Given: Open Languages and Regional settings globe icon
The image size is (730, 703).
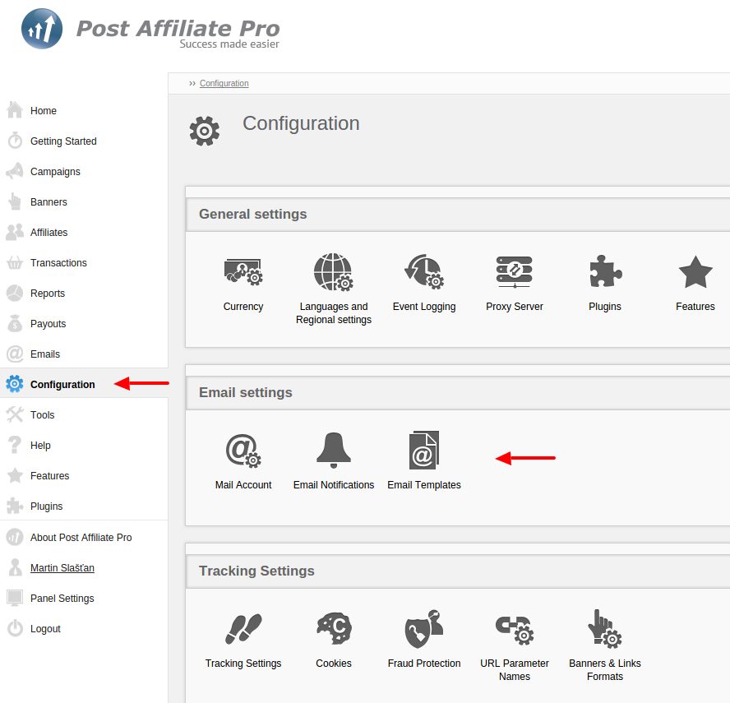Looking at the screenshot, I should point(333,272).
